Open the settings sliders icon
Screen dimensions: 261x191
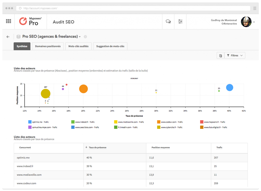(x=180, y=21)
